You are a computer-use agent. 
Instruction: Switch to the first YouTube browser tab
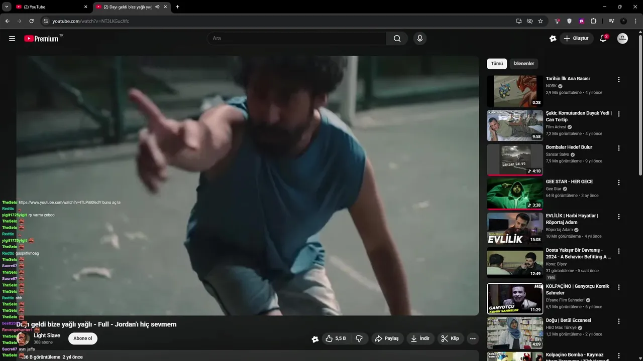pyautogui.click(x=51, y=7)
